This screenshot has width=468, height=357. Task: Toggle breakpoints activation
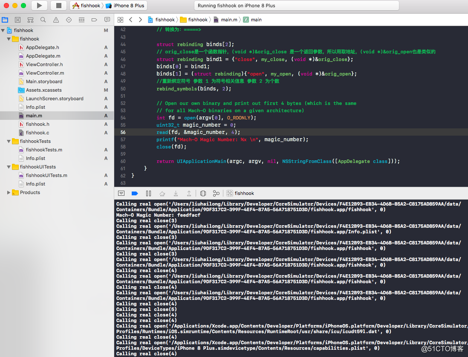point(135,194)
